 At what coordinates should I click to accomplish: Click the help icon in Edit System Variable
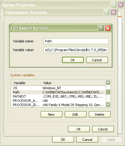coord(101,28)
